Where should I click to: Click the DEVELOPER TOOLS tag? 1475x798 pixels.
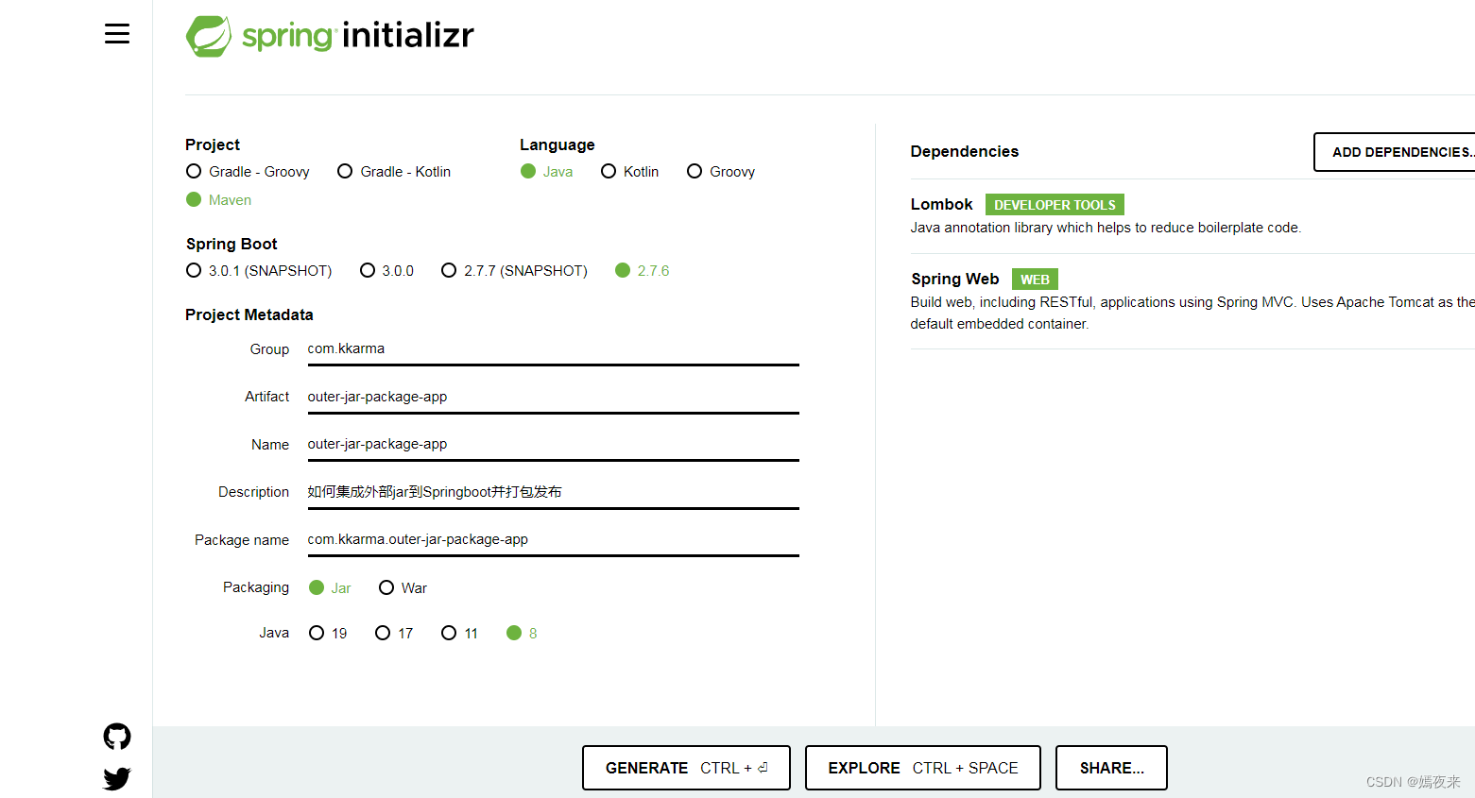pos(1055,205)
